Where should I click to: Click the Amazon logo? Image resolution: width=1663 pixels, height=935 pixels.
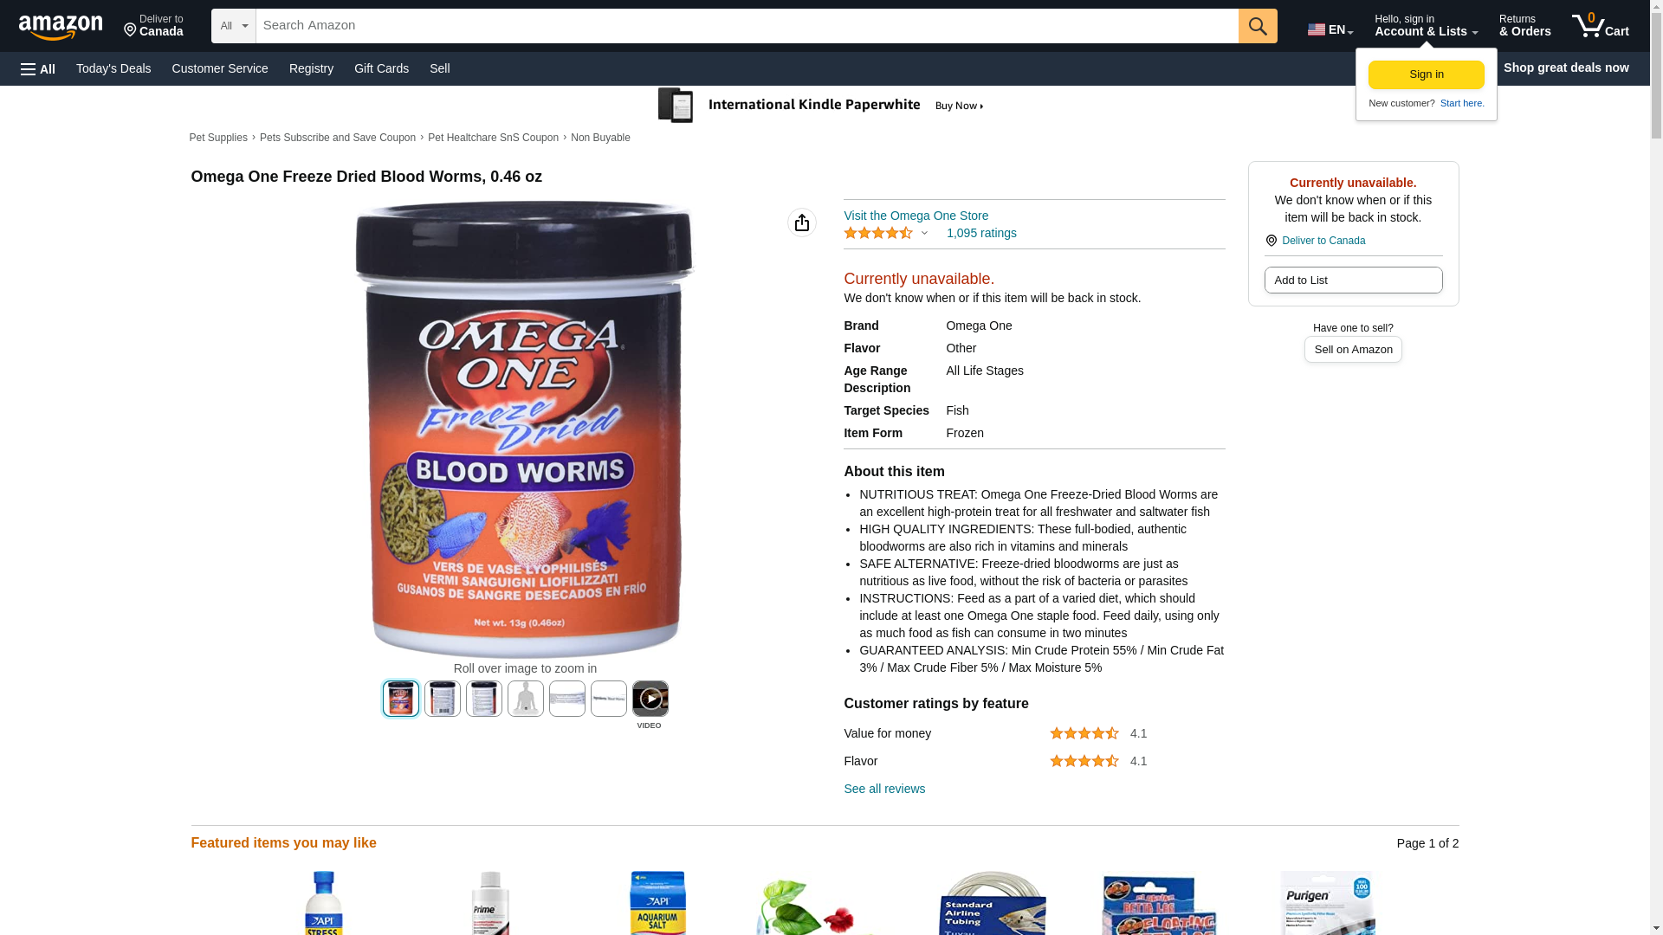(x=61, y=27)
